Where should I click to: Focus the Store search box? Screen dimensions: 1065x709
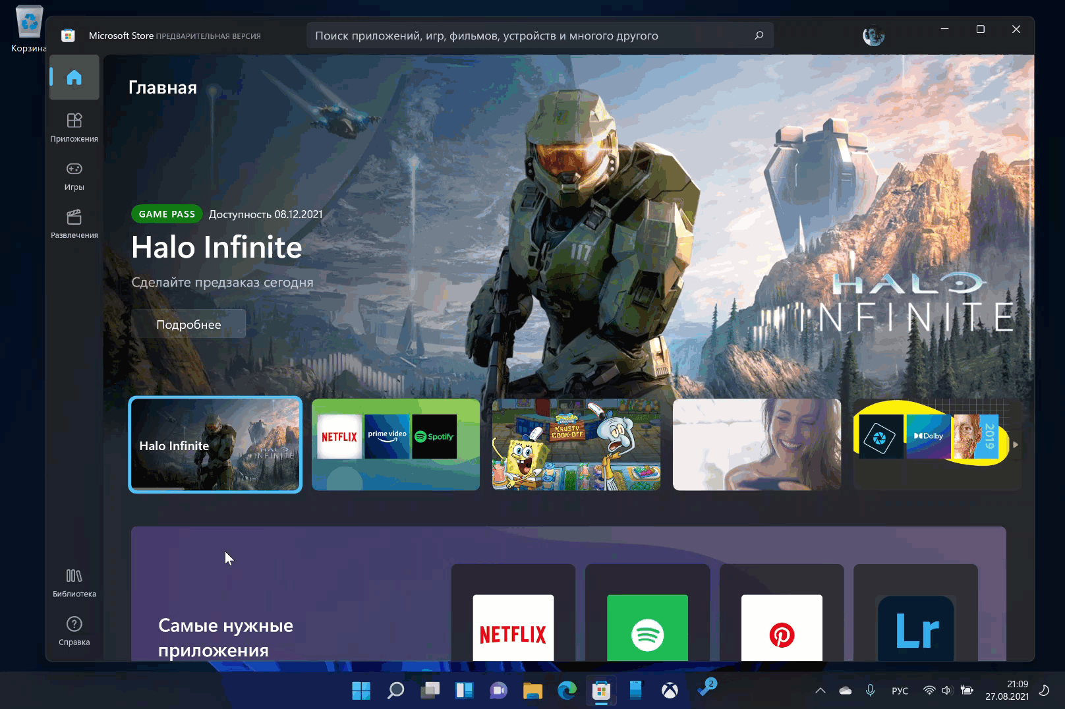[540, 36]
